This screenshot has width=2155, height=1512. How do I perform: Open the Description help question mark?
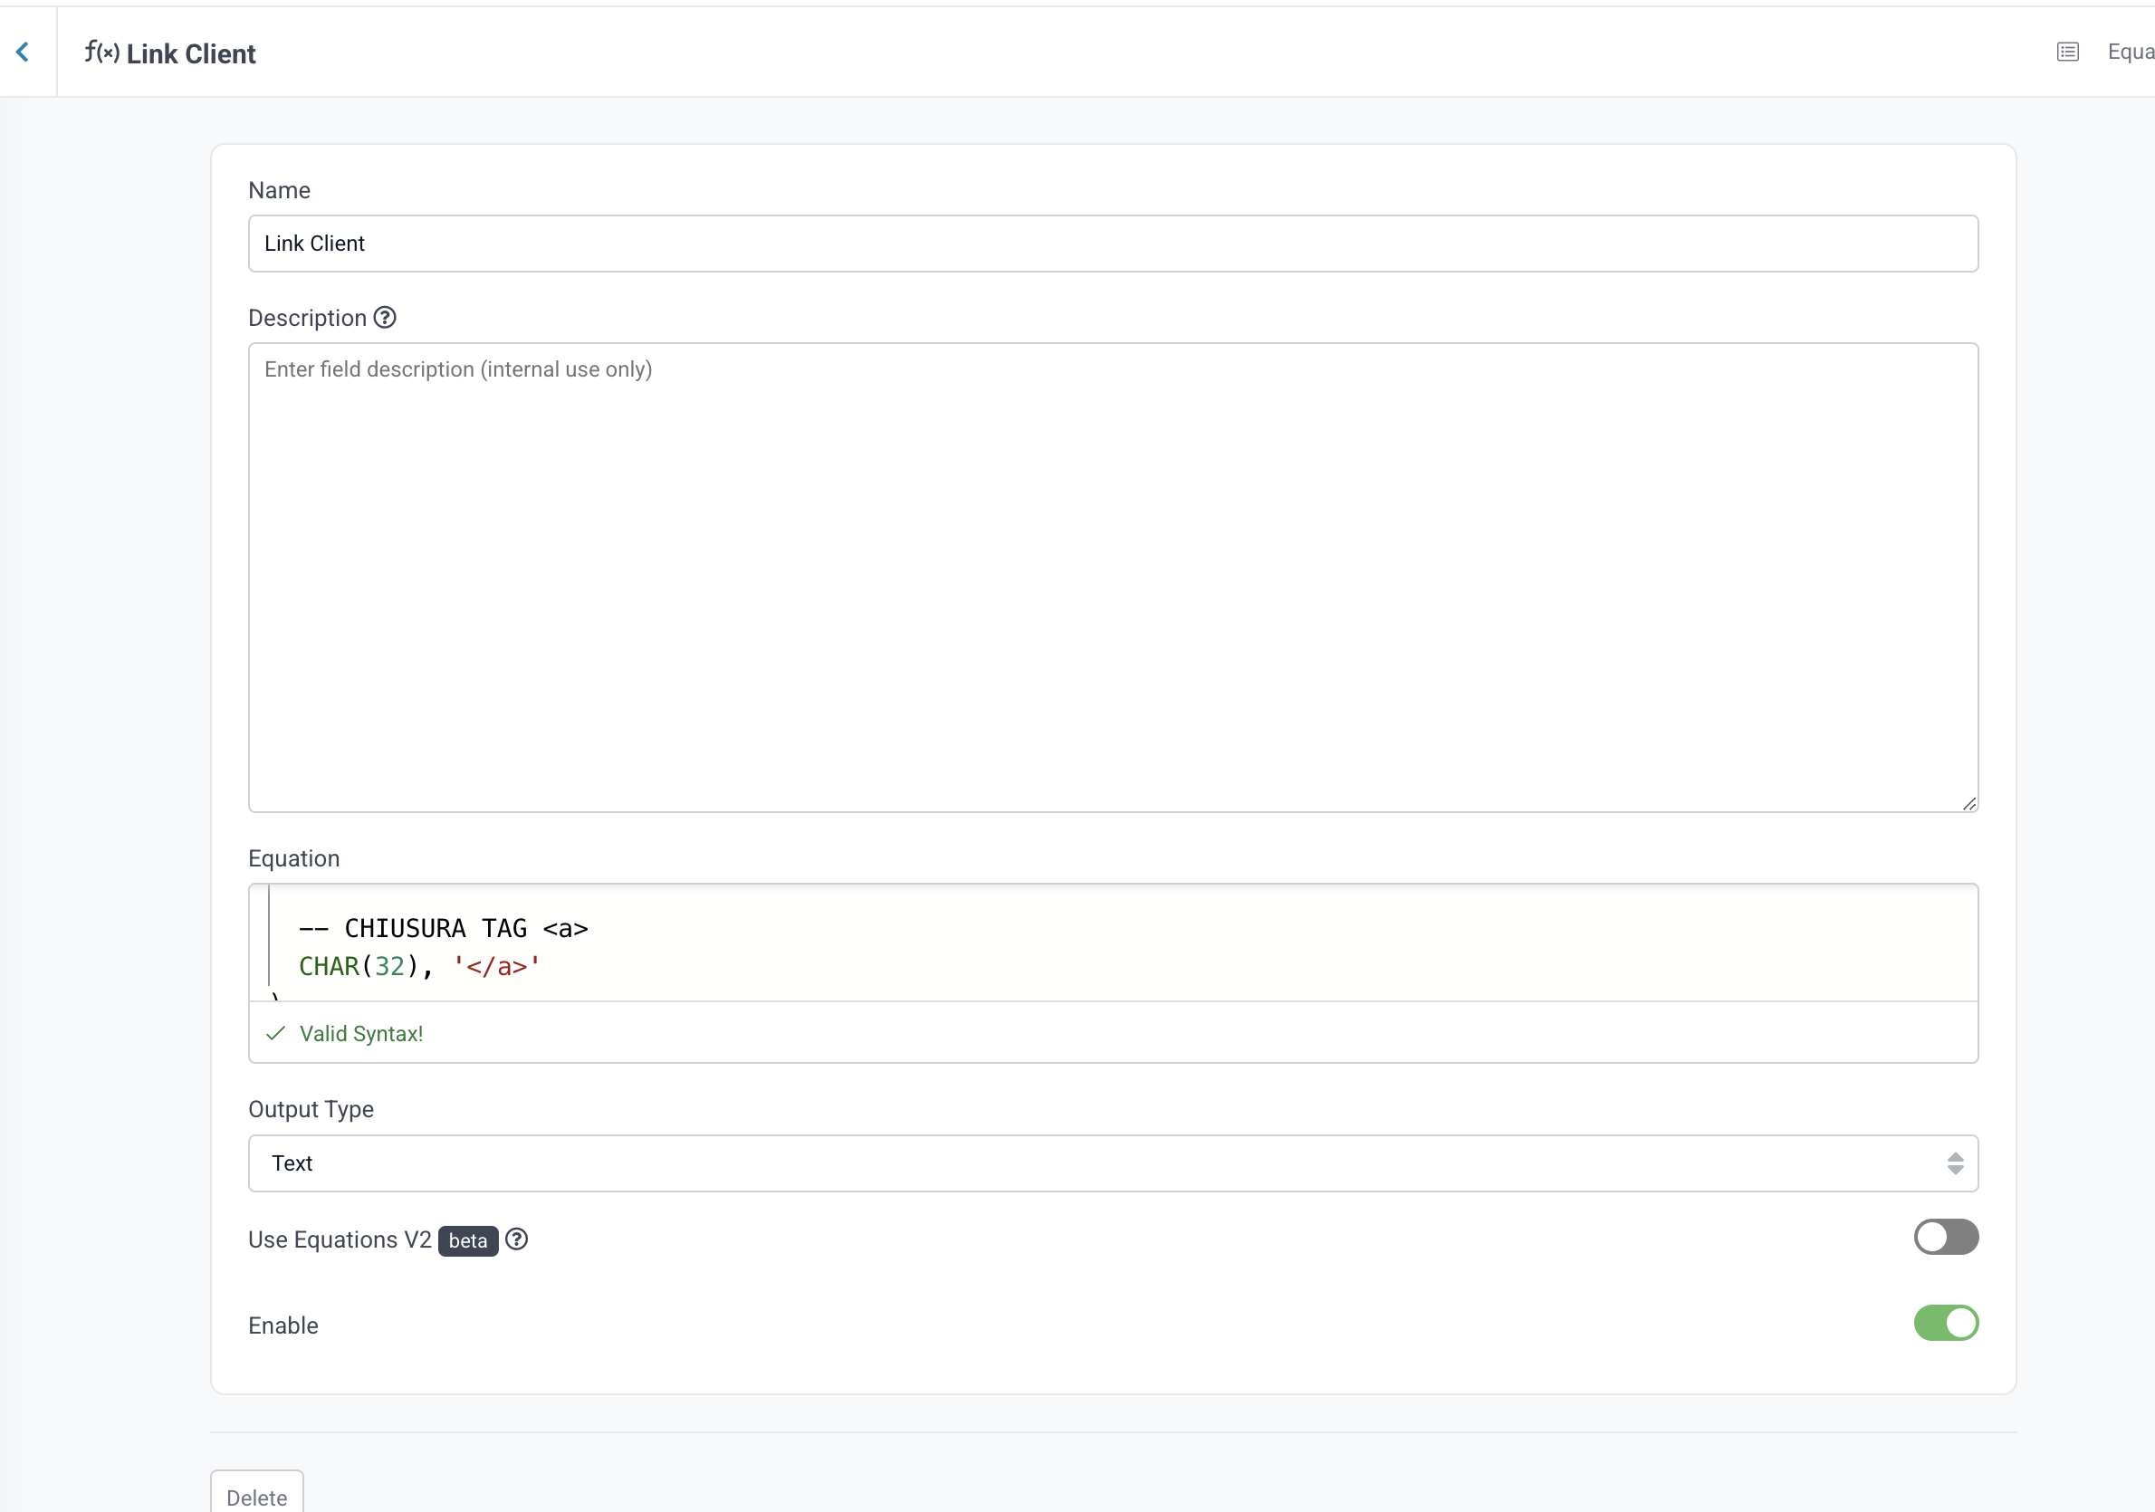tap(385, 317)
